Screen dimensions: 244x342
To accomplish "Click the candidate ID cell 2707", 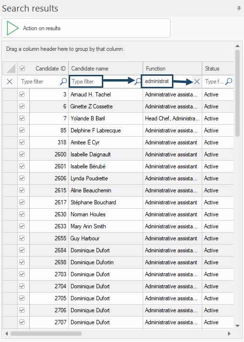I will 49,322.
